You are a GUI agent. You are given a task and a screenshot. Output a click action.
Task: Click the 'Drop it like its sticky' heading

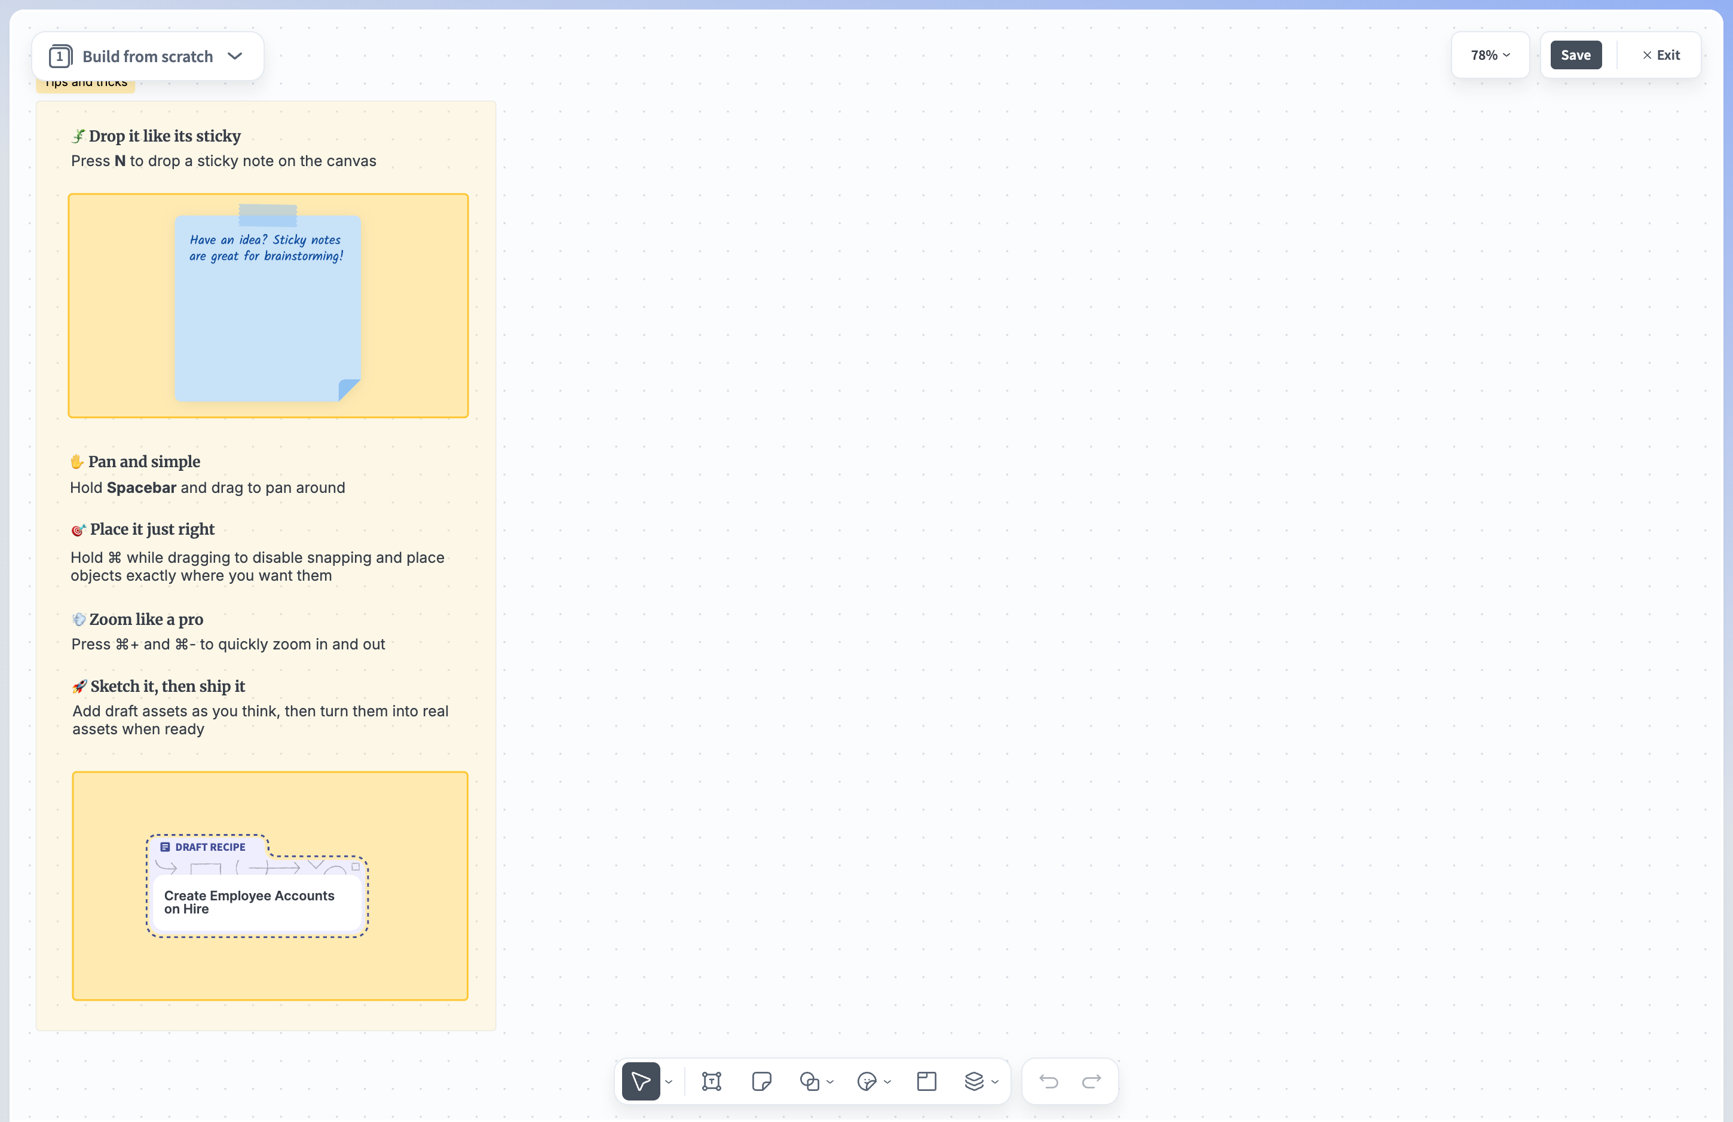[164, 136]
